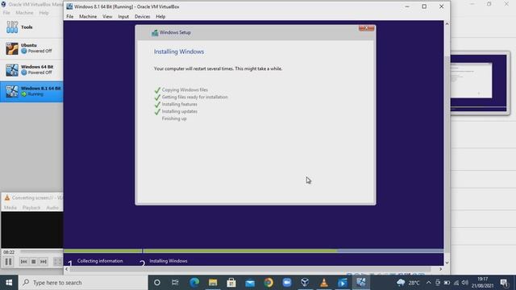Click the battery tray icon
Viewport: 516px width, 290px height.
point(447,283)
